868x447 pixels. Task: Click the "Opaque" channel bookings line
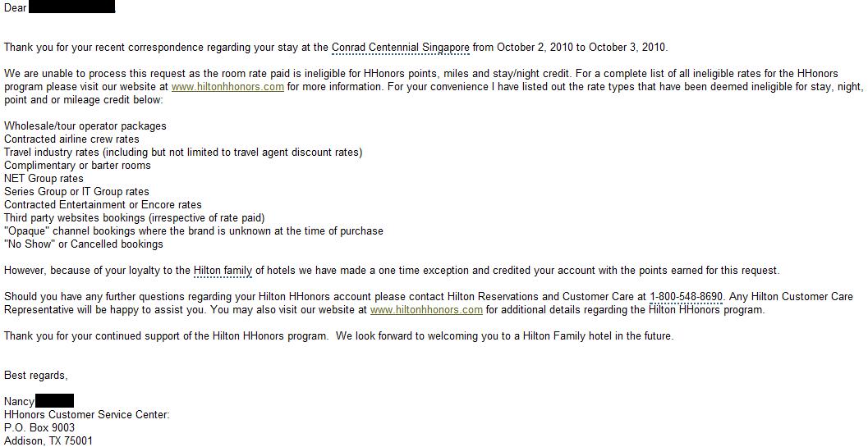point(193,231)
